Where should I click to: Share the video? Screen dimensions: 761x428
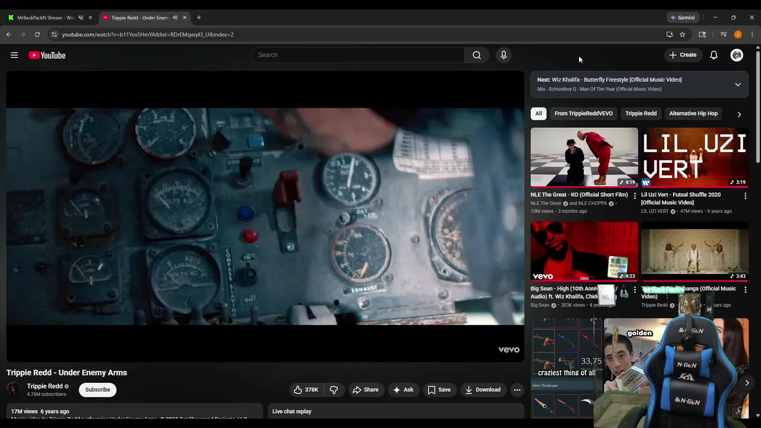365,390
